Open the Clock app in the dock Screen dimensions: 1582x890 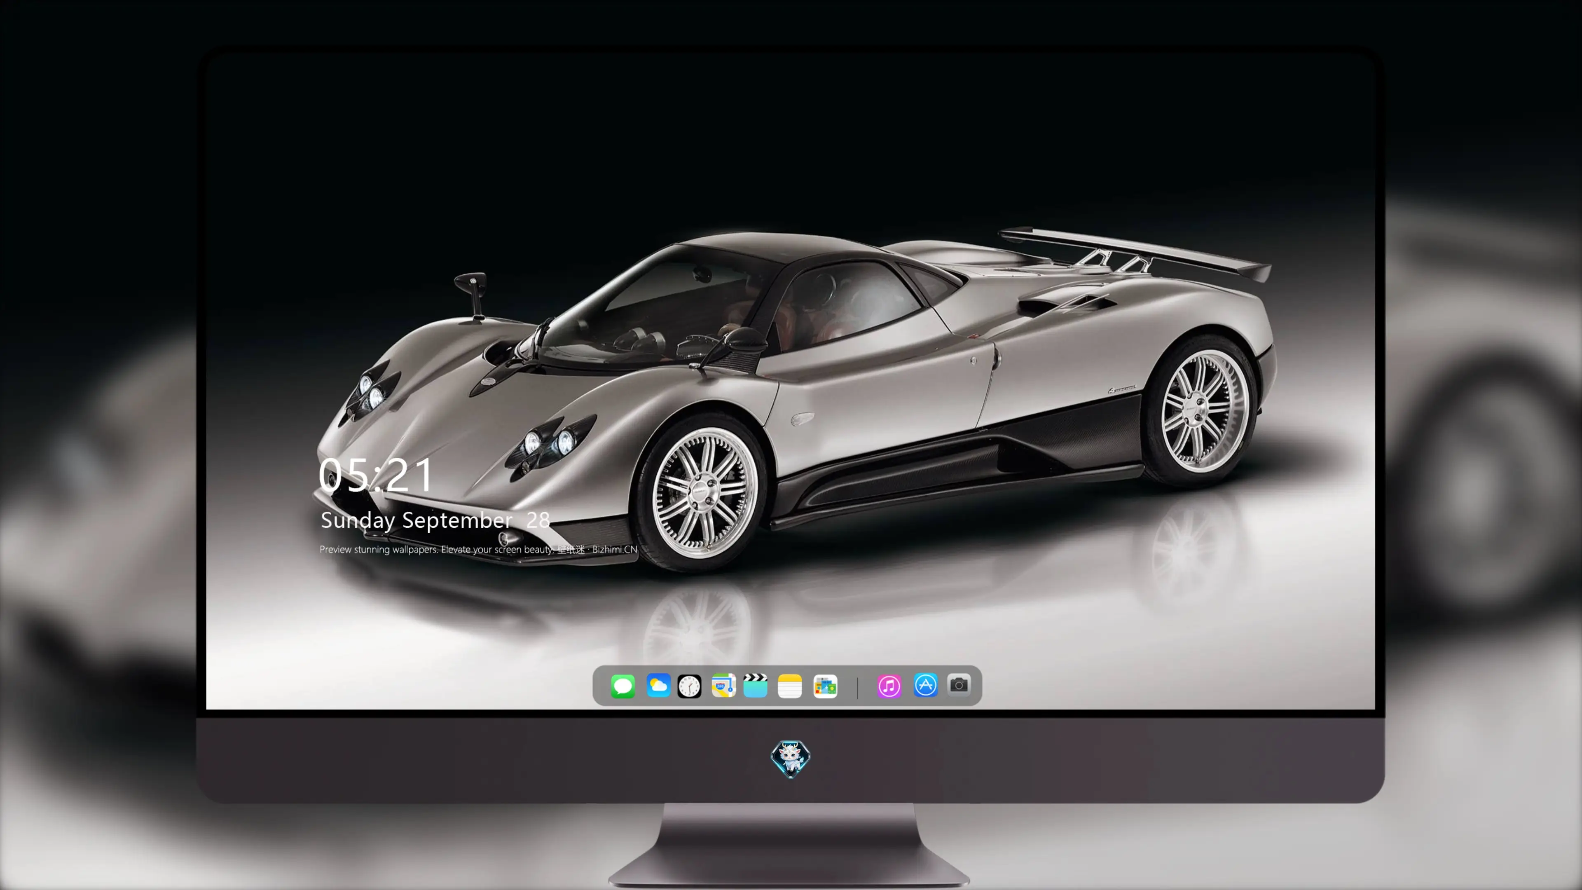[689, 686]
